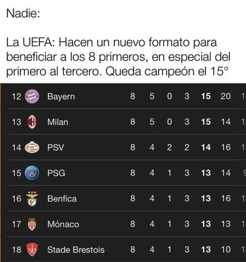Select the PSG team name
The height and width of the screenshot is (262, 246).
point(56,173)
